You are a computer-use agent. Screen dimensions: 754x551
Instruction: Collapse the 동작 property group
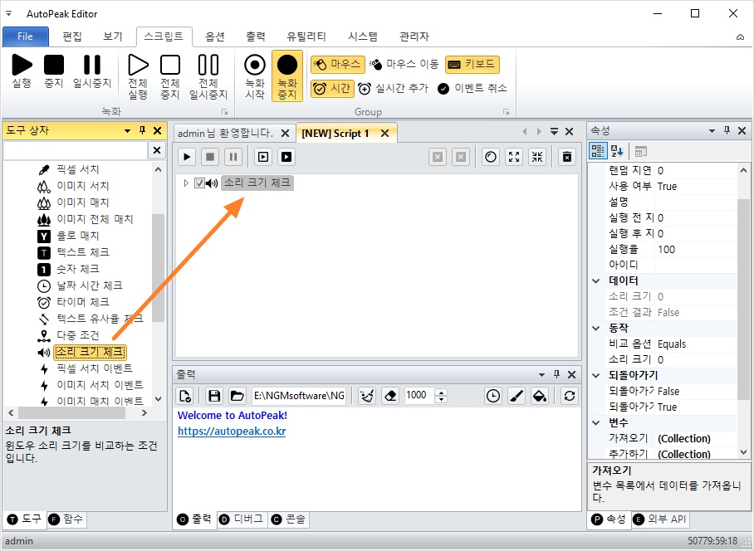click(596, 328)
